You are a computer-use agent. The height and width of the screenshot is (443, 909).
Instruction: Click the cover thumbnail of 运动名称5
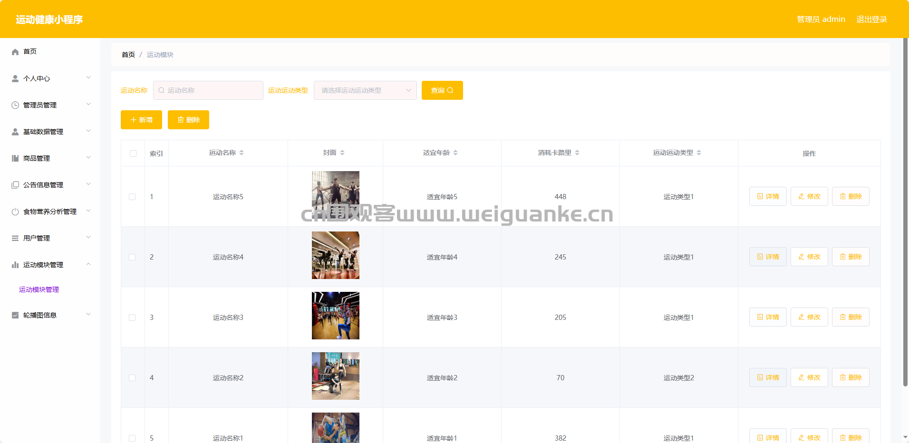pyautogui.click(x=336, y=195)
